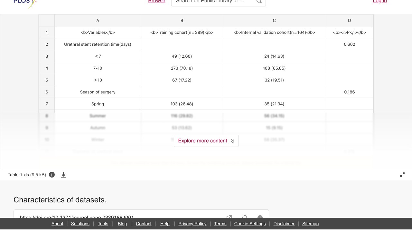412x232 pixels.
Task: Download the Table 1.xls file
Action: click(x=63, y=175)
